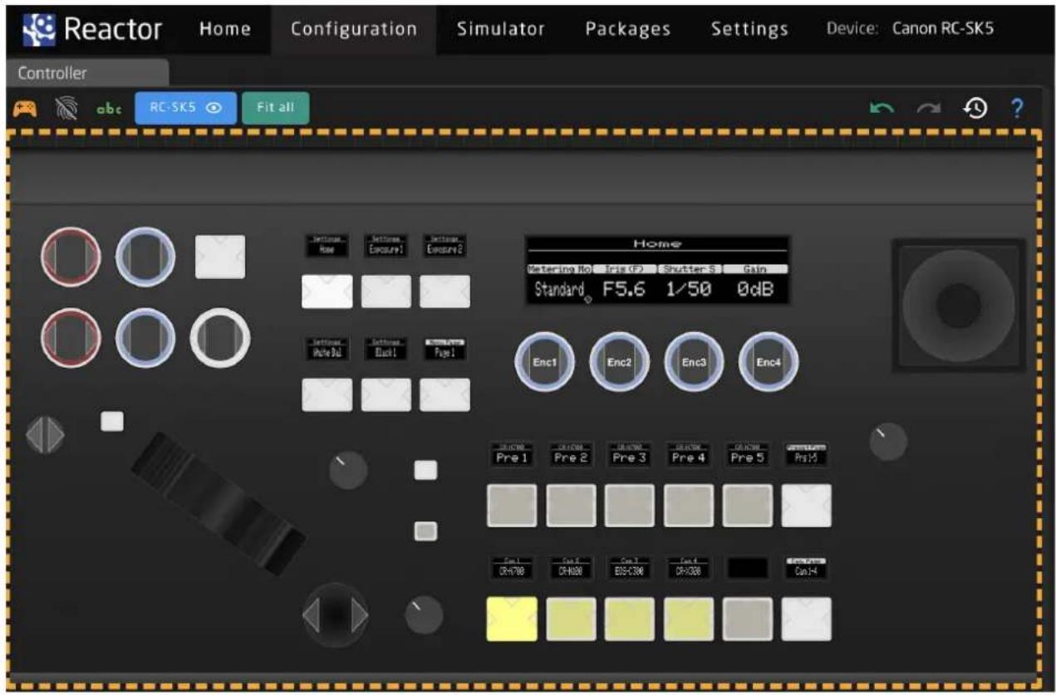
Task: Click the green abc labels icon
Action: [108, 109]
